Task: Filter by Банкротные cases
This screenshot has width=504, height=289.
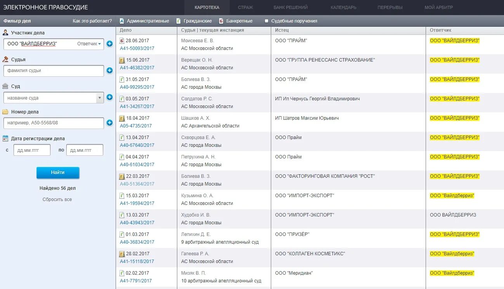Action: [236, 21]
